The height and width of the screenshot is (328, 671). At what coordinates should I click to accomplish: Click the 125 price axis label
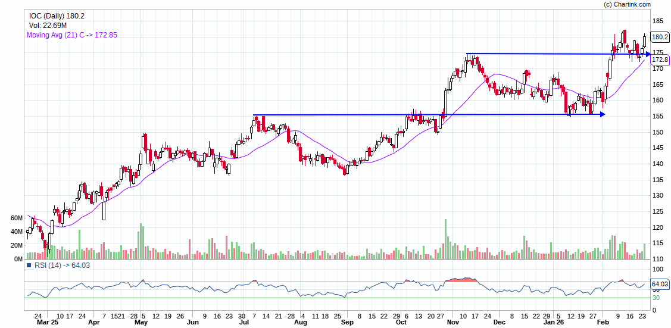[x=657, y=212]
